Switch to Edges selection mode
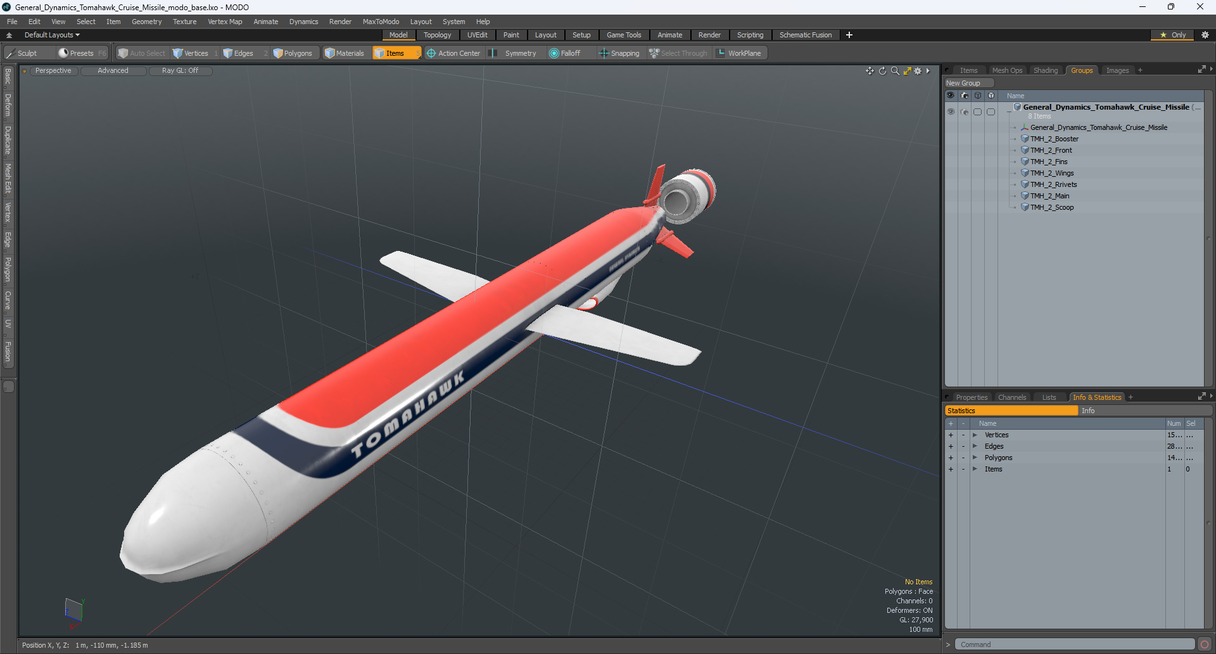Image resolution: width=1216 pixels, height=654 pixels. tap(243, 53)
